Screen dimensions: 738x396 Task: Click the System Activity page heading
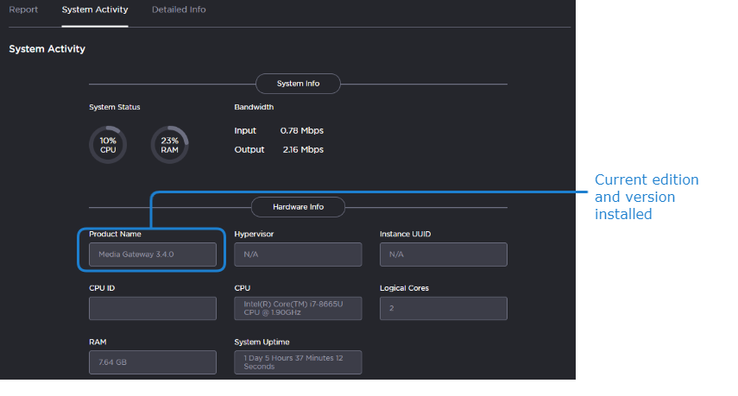47,49
